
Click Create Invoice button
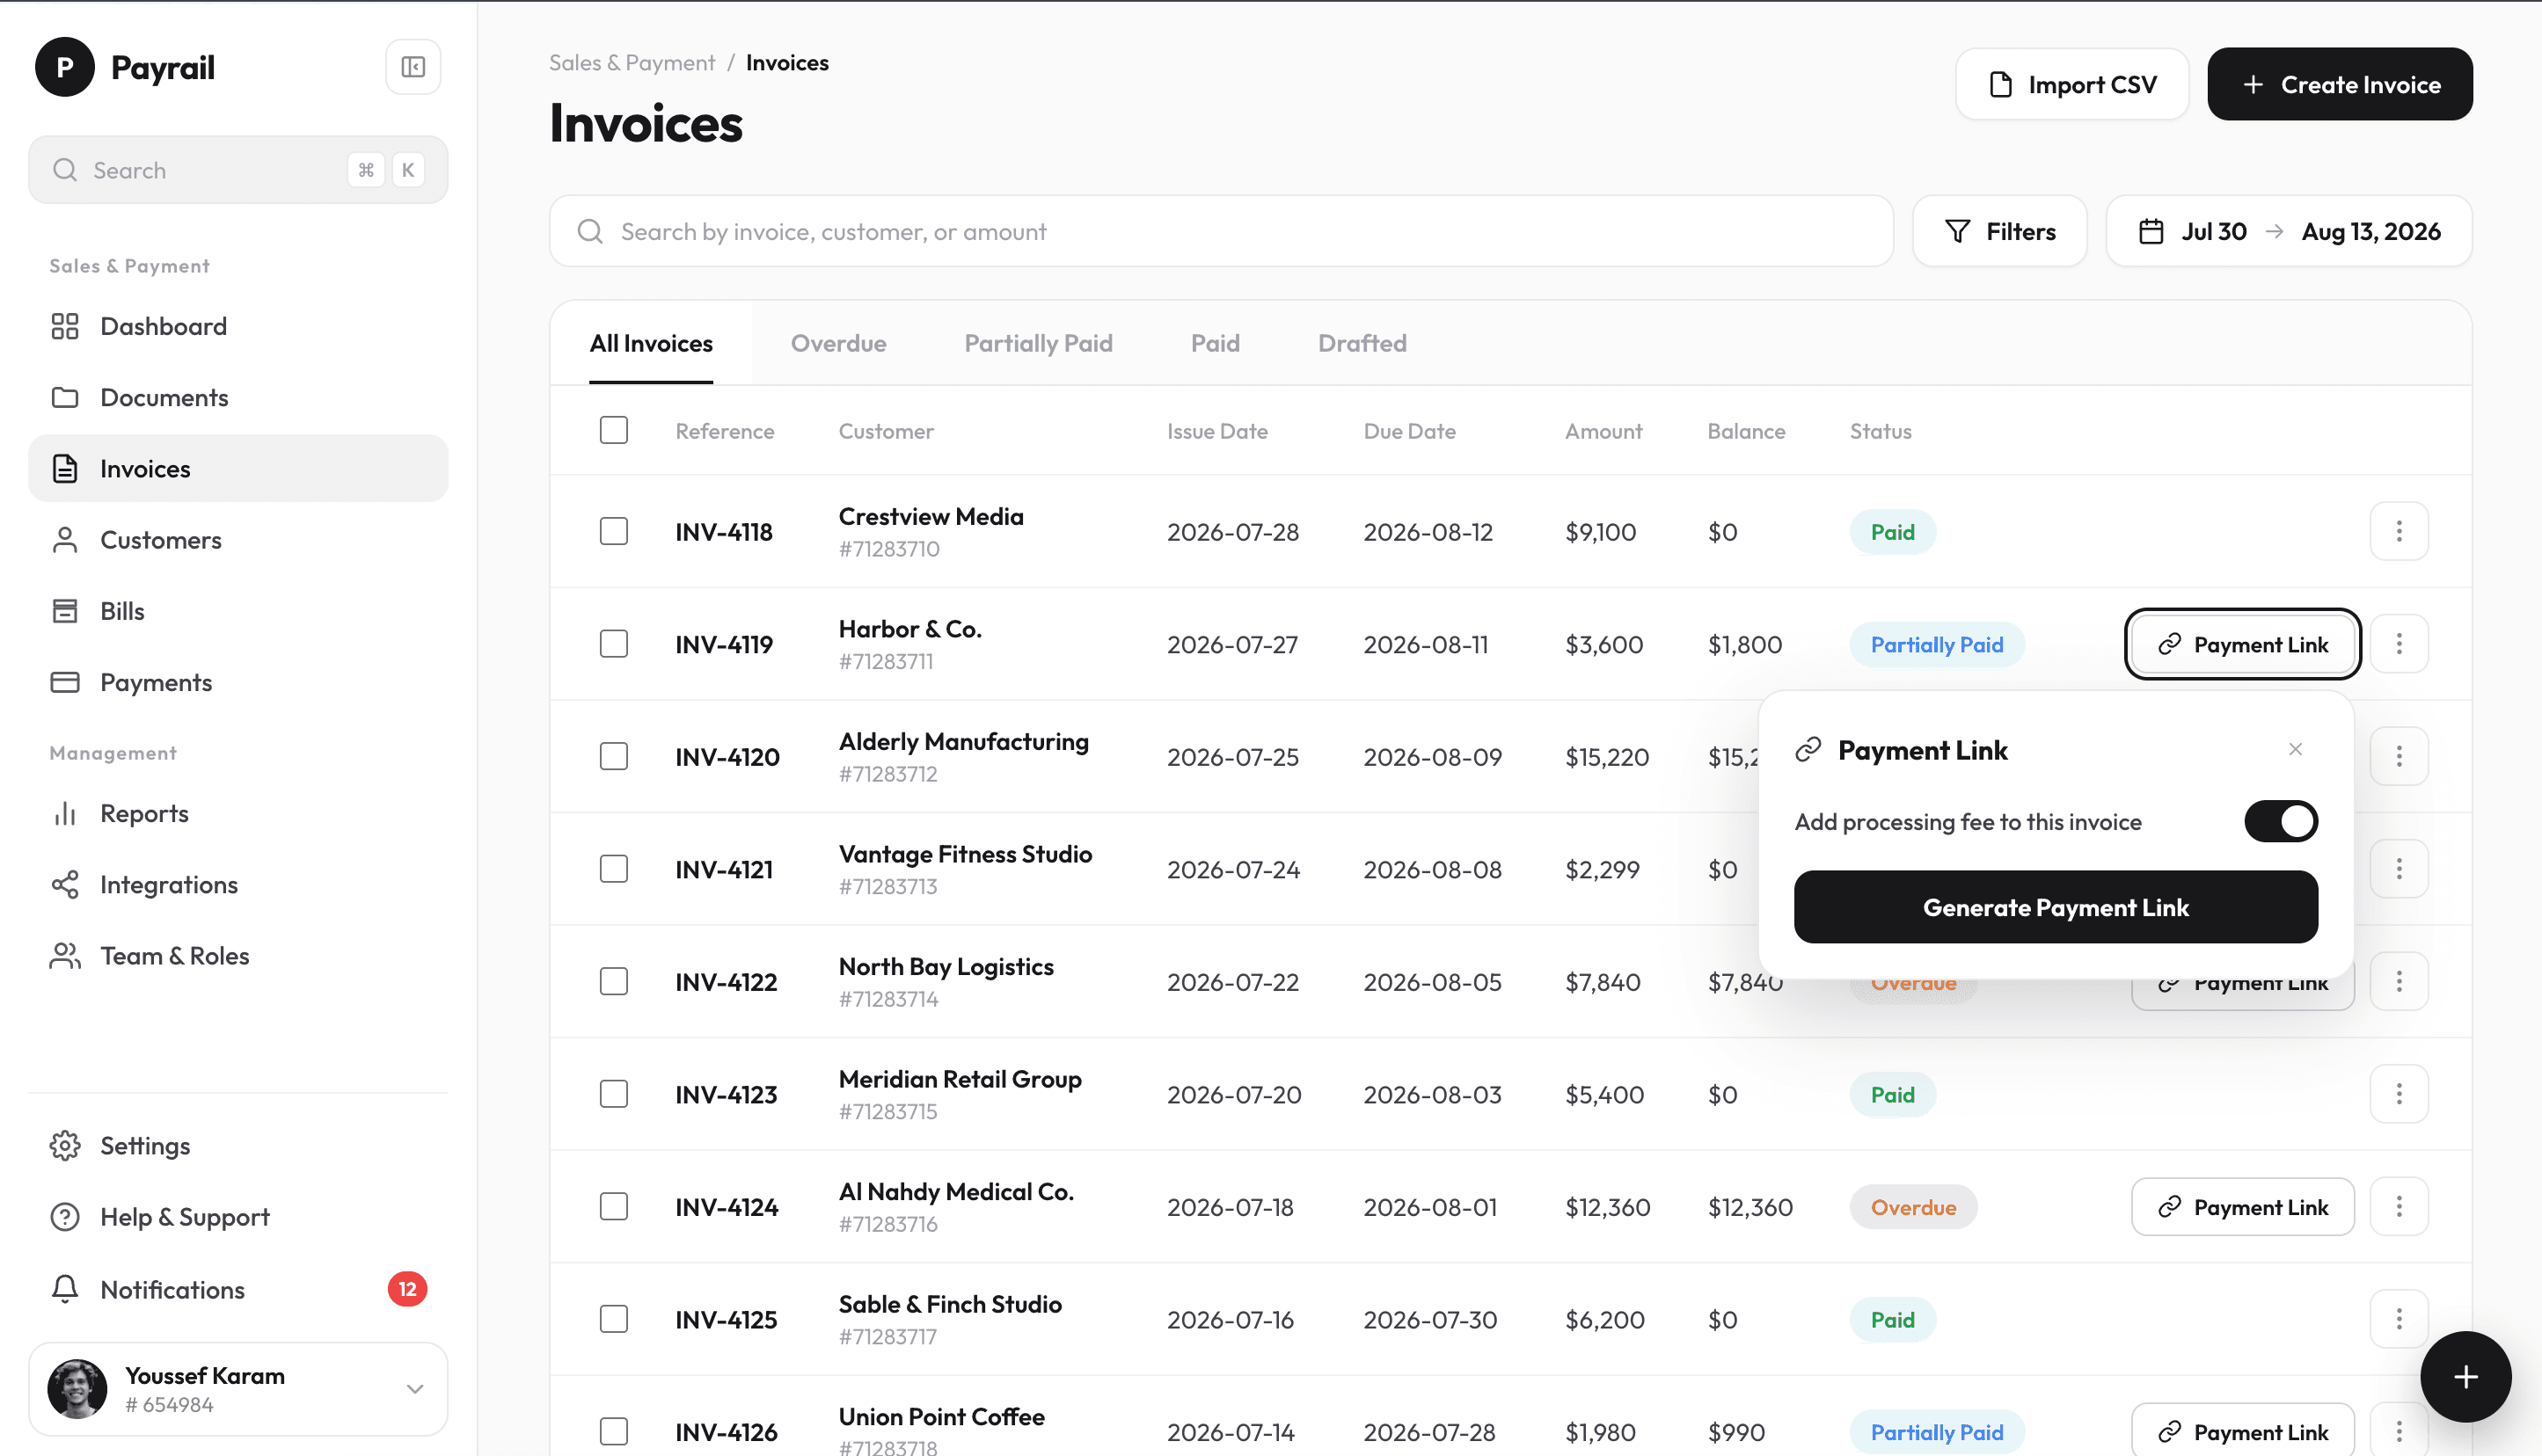[x=2340, y=84]
